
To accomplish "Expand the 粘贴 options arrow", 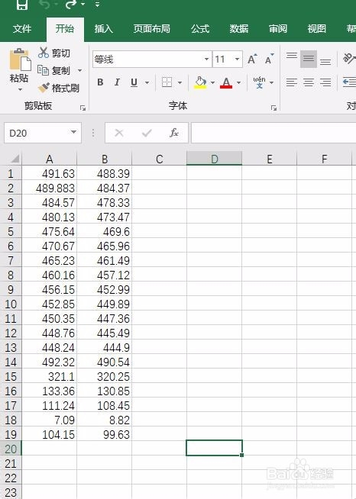I will pyautogui.click(x=20, y=89).
